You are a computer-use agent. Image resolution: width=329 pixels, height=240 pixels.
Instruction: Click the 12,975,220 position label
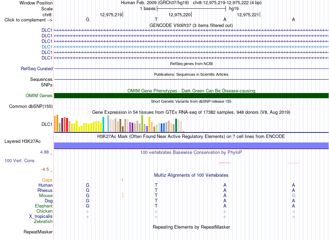179,15
